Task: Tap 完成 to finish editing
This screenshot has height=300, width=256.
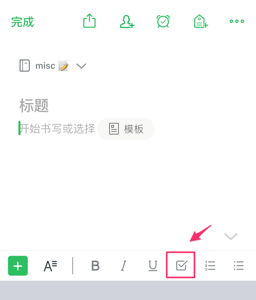Action: point(23,22)
